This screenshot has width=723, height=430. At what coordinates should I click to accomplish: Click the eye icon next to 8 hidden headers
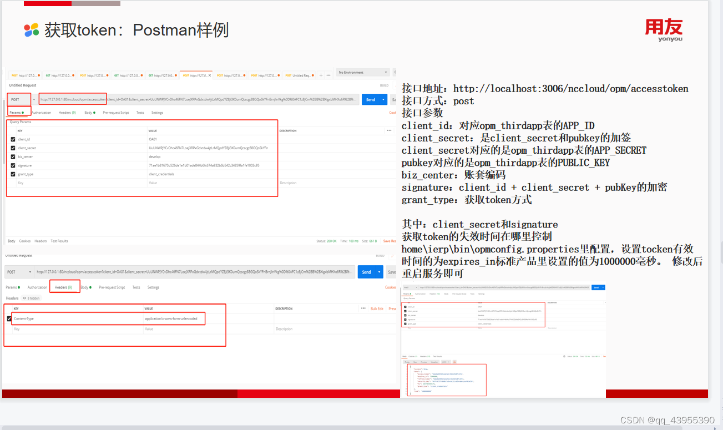click(24, 298)
